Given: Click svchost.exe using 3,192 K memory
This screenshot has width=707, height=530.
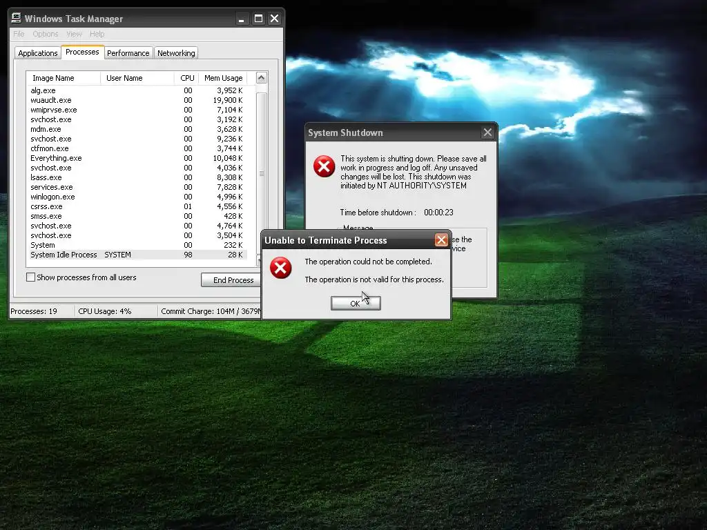Looking at the screenshot, I should 137,119.
